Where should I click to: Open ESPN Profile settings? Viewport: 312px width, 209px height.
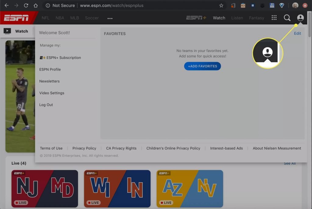pyautogui.click(x=50, y=69)
